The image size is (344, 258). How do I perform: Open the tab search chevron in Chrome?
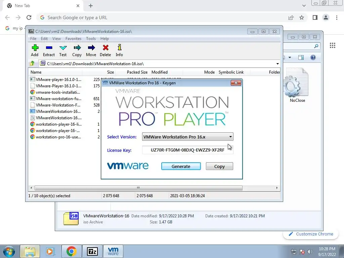coord(304,6)
